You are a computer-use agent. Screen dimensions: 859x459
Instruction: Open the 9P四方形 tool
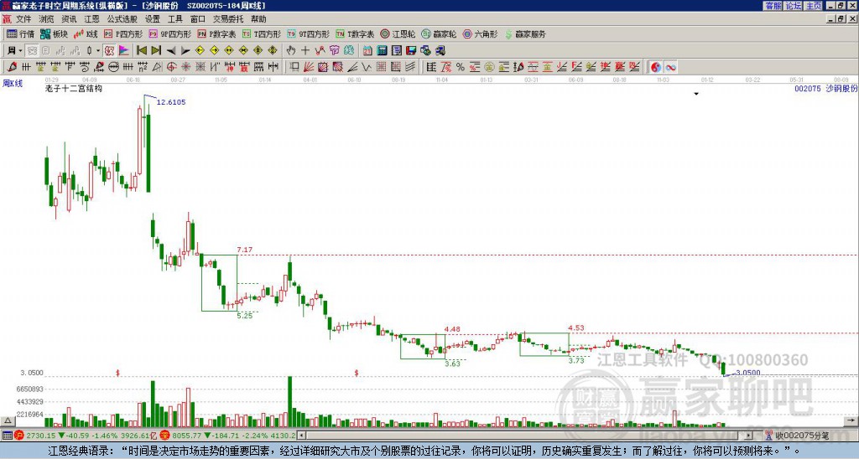tap(170, 34)
